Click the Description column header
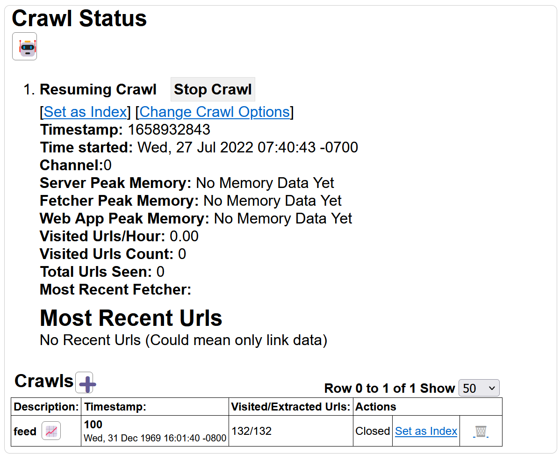 coord(46,407)
